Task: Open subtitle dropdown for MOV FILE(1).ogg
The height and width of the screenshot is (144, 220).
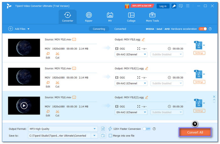Action: click(x=167, y=83)
